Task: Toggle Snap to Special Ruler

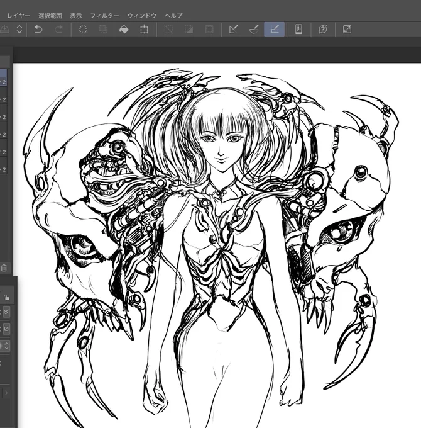Action: coord(254,29)
